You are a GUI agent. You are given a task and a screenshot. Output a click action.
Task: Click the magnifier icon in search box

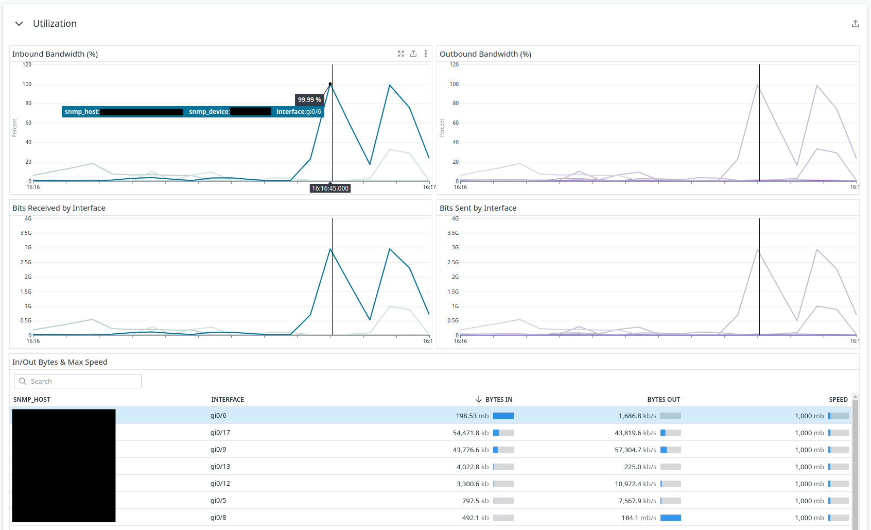click(x=23, y=381)
